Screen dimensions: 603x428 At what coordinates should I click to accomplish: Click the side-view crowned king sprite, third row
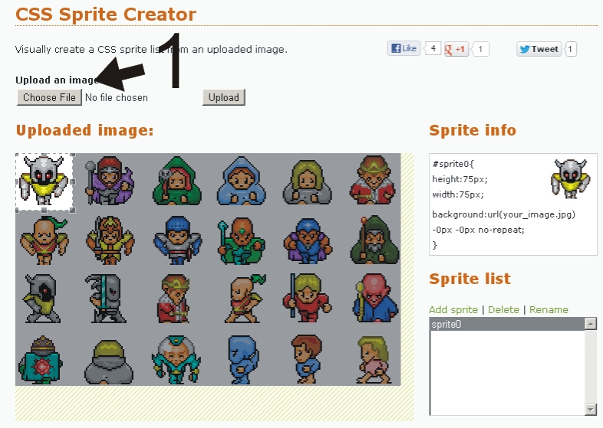coord(174,299)
